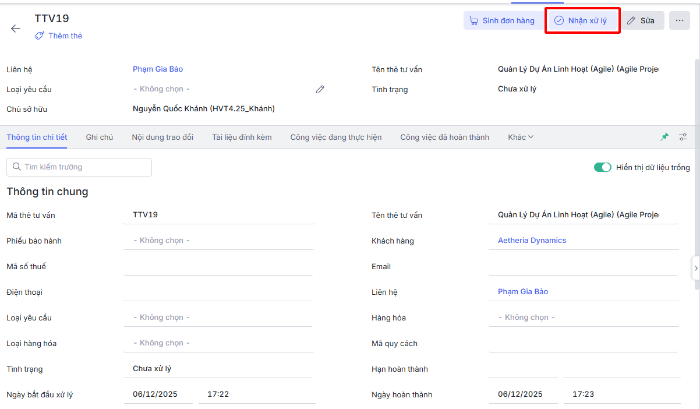This screenshot has height=409, width=700.
Task: Expand the right side panel arrow
Action: click(695, 268)
